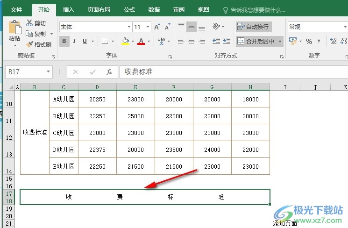Open fill color dropdown arrow
Screen dimensions: 348x228
(133, 41)
